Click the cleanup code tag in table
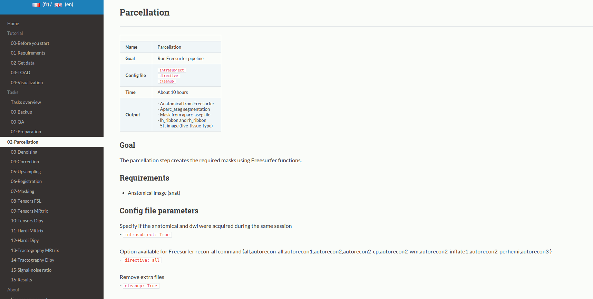Image resolution: width=593 pixels, height=299 pixels. 167,81
